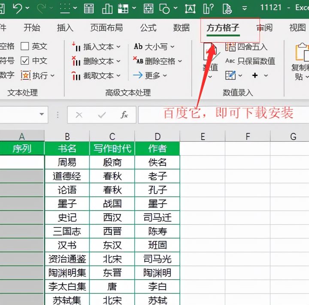309x305 pixels.
Task: Enable the 英文 checkbox
Action: (25, 46)
